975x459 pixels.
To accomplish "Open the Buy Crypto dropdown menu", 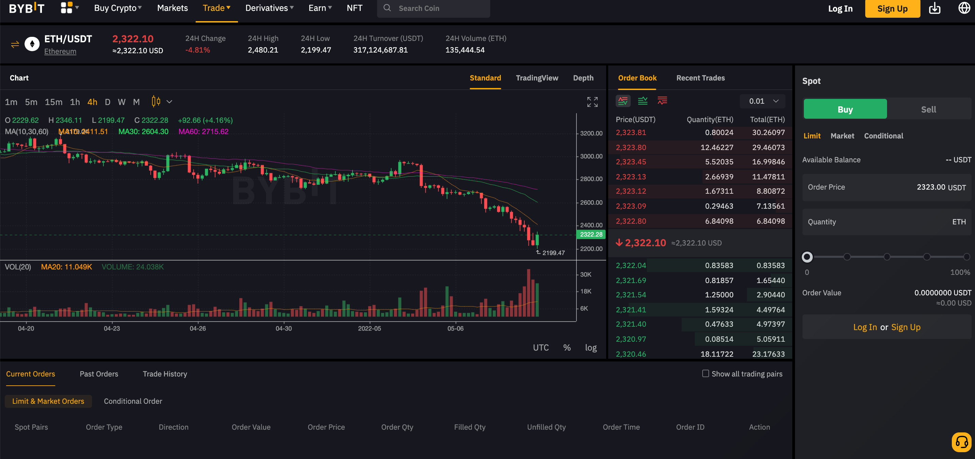I will coord(118,8).
